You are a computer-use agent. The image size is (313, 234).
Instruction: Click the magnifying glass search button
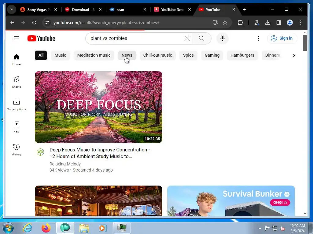pos(202,38)
